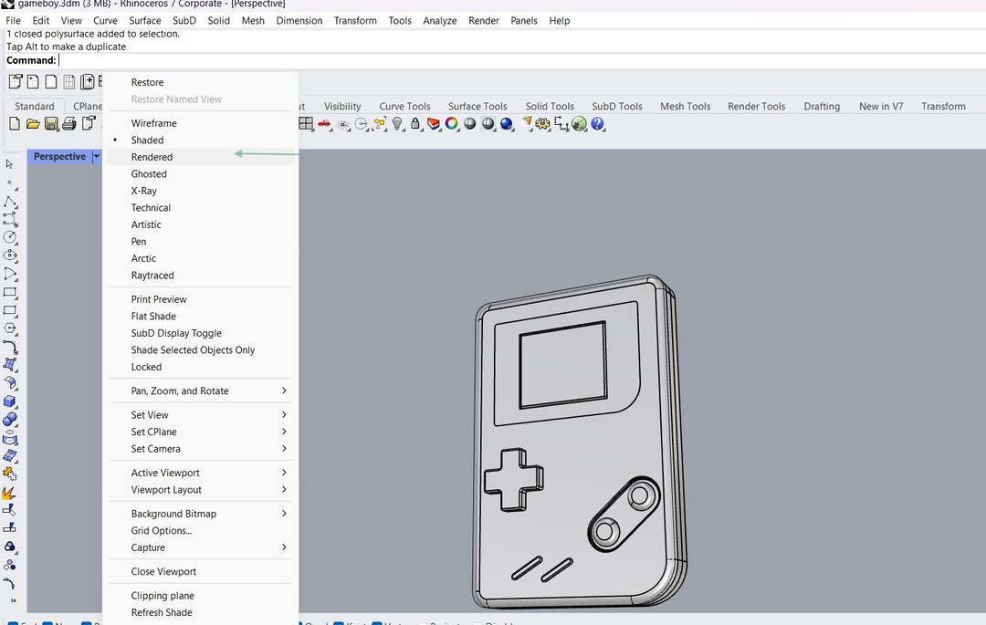Viewport: 986px width, 625px height.
Task: Click the color wheel properties icon
Action: 452,124
